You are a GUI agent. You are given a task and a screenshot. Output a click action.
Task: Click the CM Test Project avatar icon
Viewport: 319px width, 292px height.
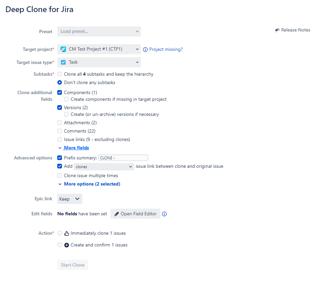pos(63,49)
